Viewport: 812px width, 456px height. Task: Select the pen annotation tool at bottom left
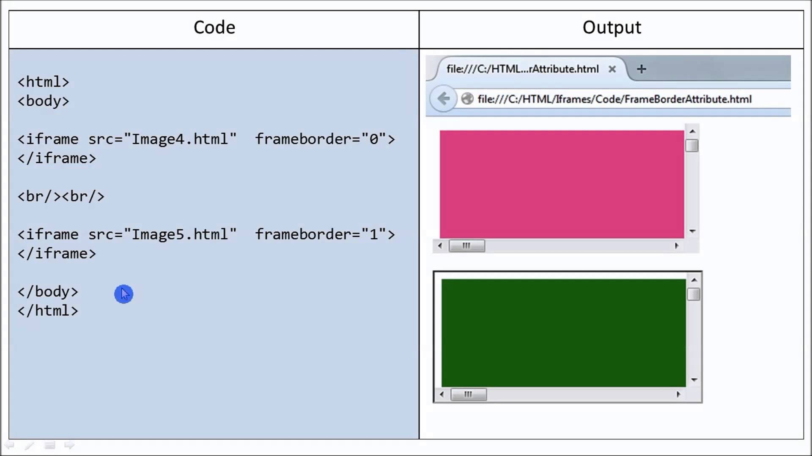29,445
